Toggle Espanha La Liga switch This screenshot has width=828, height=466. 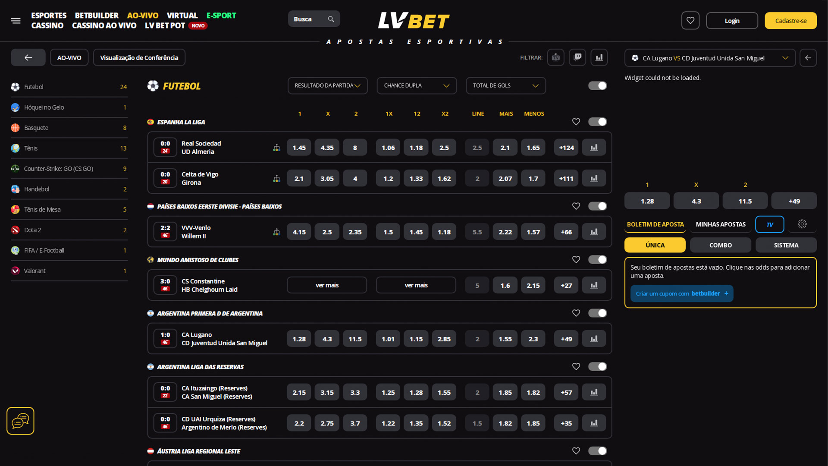click(597, 122)
